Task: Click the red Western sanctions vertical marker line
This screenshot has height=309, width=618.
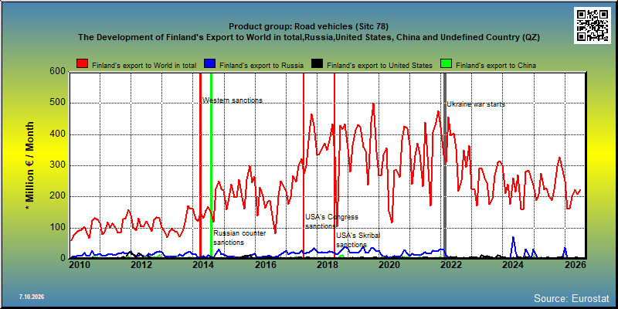Action: [x=200, y=165]
